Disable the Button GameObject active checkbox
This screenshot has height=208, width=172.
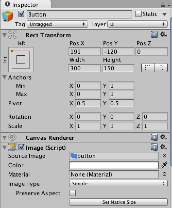[x=21, y=14]
